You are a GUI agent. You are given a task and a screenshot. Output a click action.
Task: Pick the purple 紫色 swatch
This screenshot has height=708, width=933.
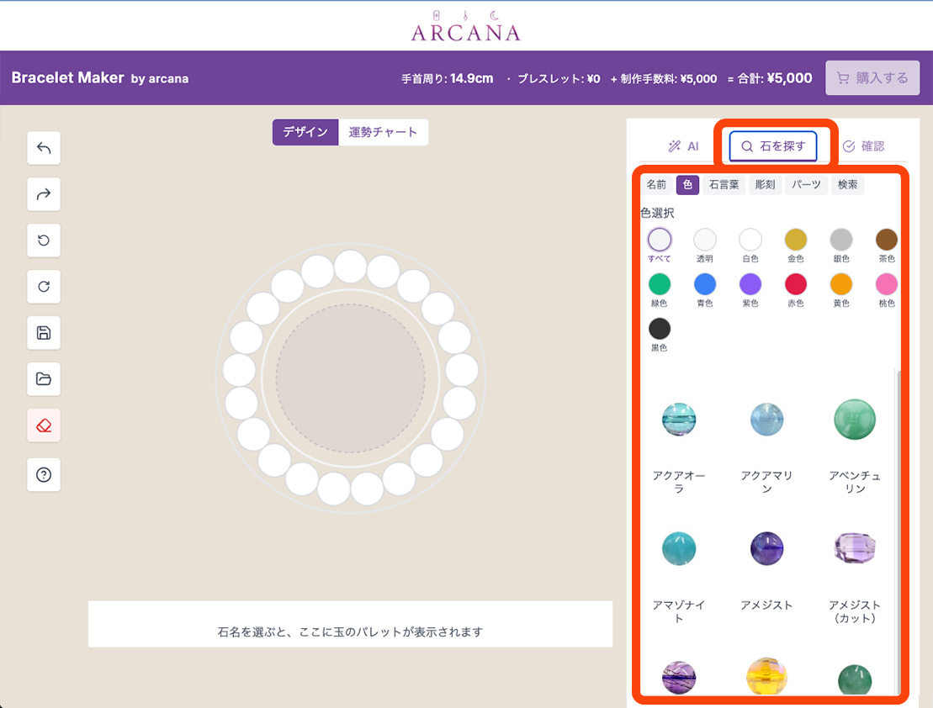(x=750, y=284)
